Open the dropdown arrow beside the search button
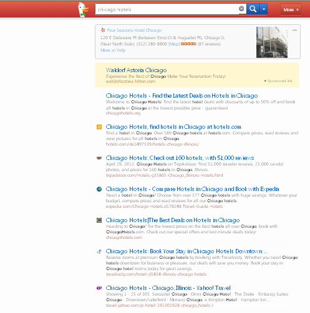Viewport: 310px width, 313px height. click(264, 9)
